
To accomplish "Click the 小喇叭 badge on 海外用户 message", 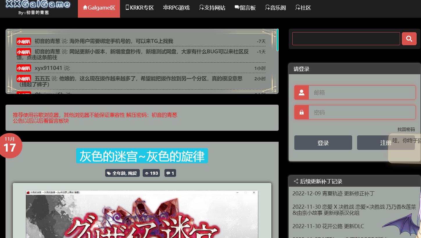I will 24,41.
